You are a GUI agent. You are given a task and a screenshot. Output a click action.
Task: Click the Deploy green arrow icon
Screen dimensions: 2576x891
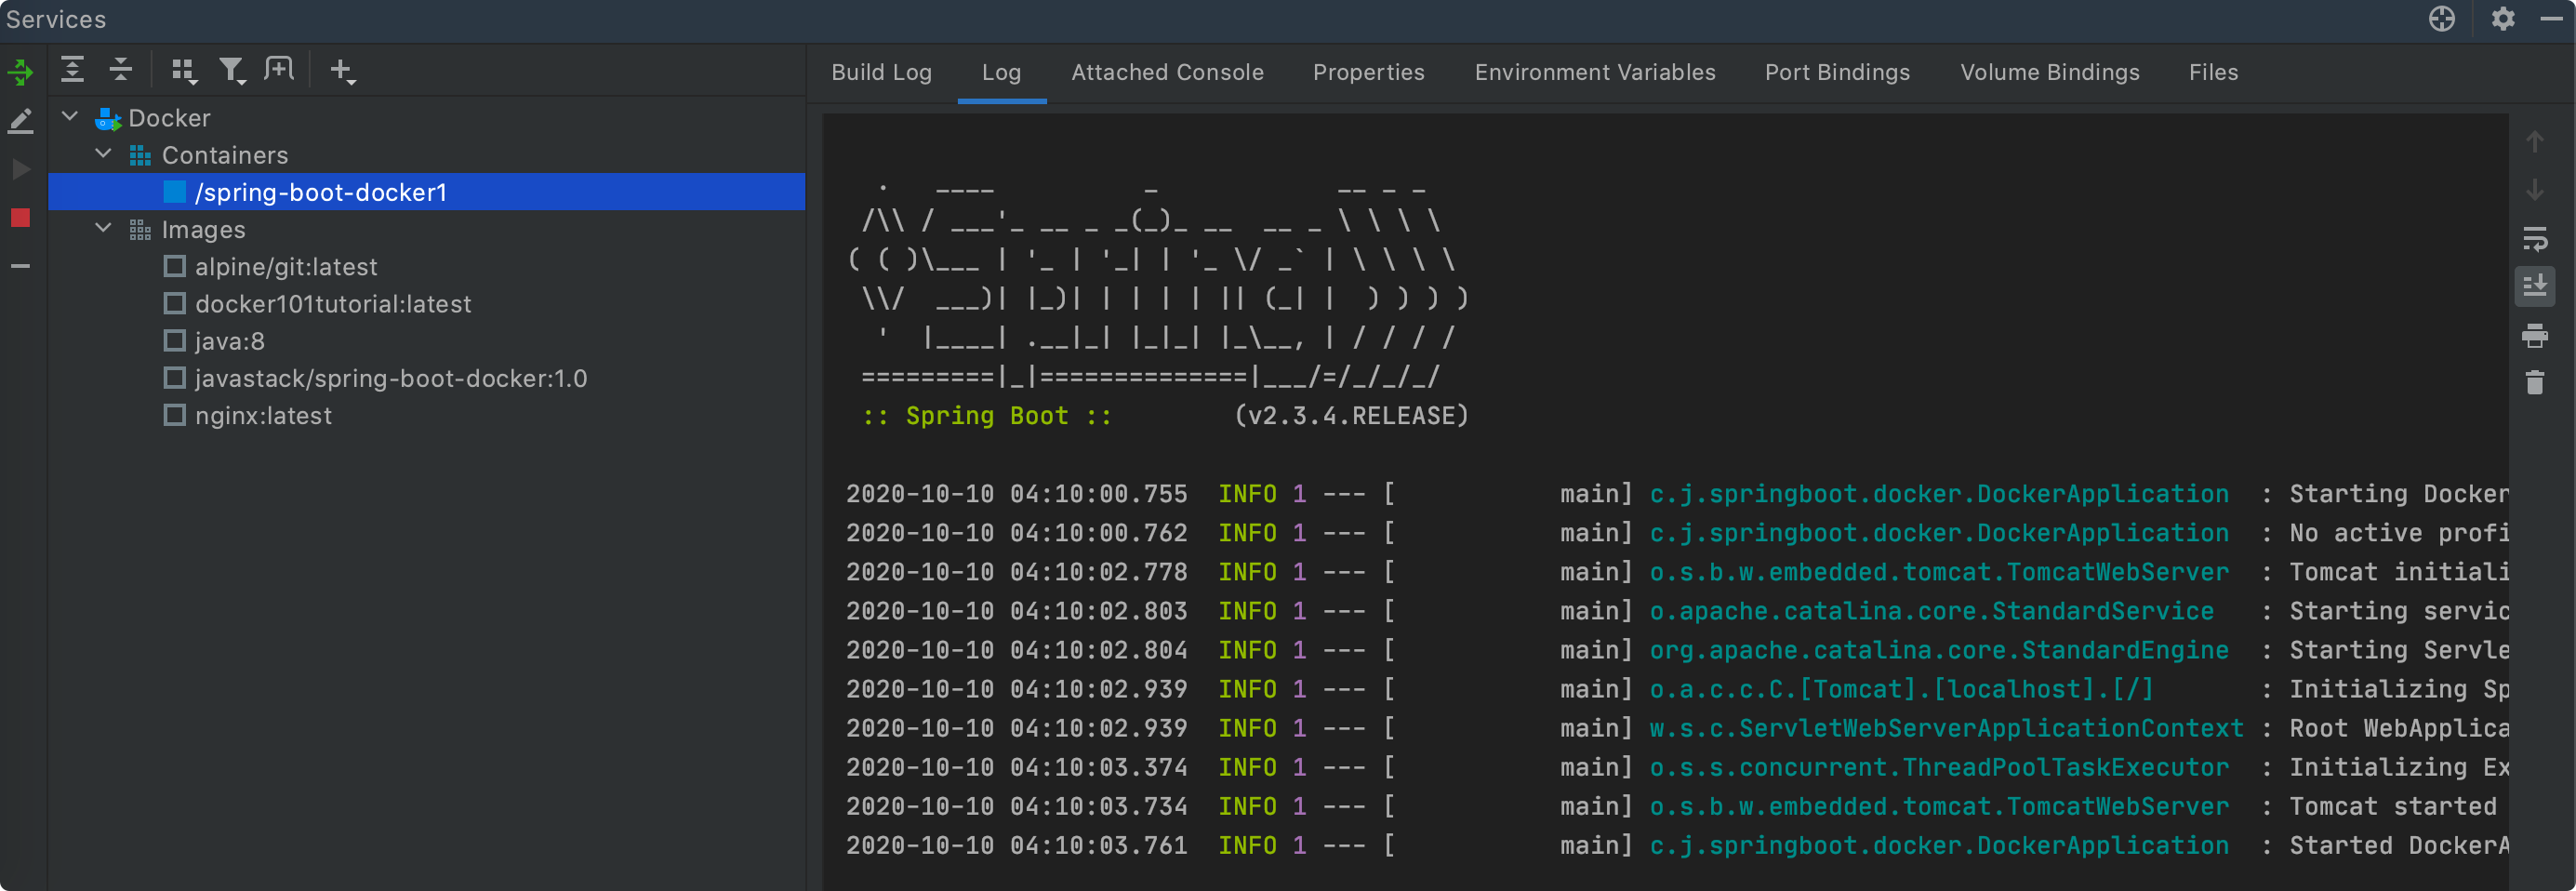tap(21, 72)
